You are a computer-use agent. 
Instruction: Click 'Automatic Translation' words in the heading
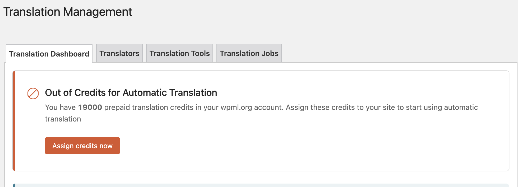[170, 93]
